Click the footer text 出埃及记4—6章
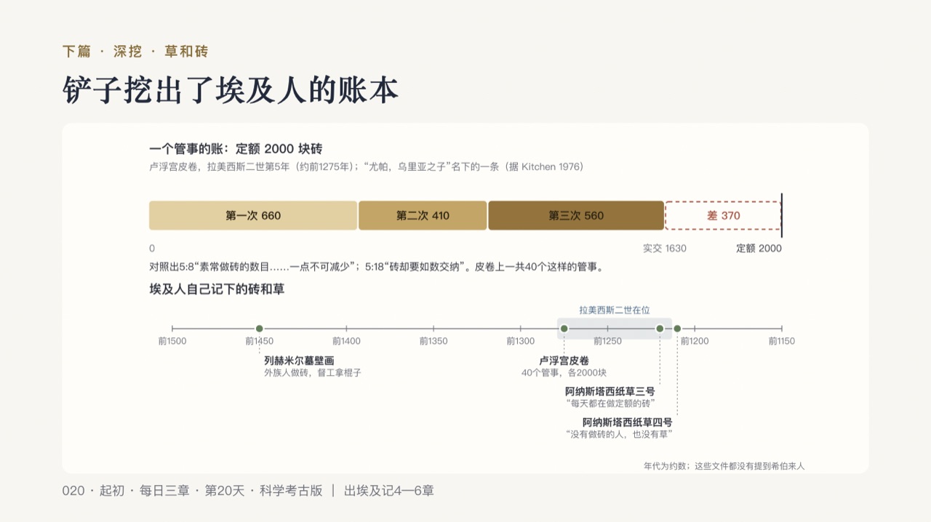931x522 pixels. click(x=389, y=491)
